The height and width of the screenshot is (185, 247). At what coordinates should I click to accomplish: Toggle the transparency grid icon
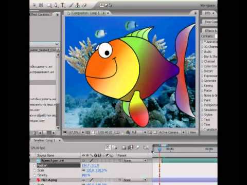(x=155, y=133)
